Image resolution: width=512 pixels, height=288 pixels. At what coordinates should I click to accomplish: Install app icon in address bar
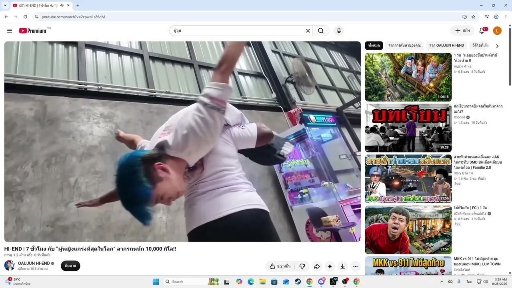click(x=464, y=17)
